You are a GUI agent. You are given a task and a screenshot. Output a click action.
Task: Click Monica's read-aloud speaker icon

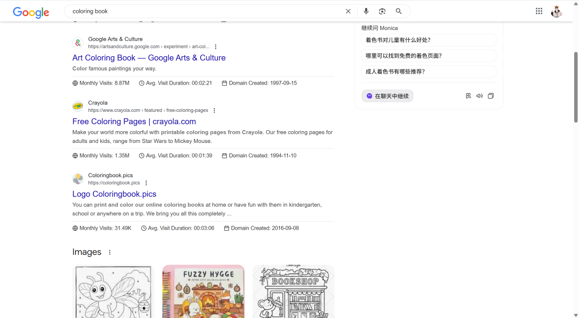pos(479,96)
